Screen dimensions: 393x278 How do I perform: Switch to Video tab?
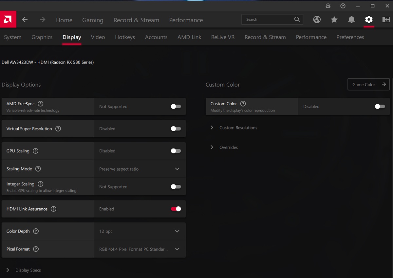(98, 37)
